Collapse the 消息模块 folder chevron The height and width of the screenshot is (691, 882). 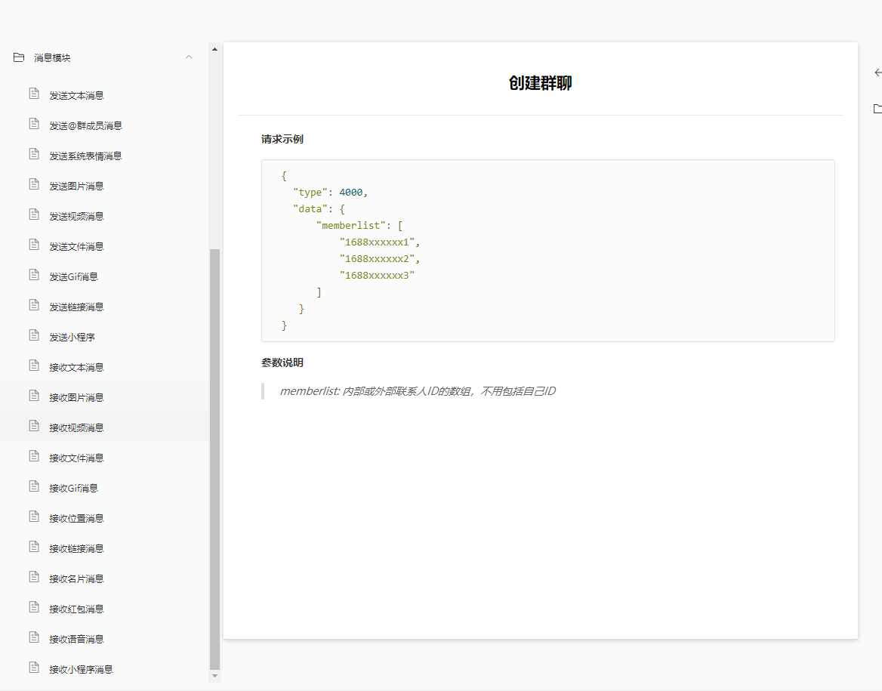tap(189, 57)
